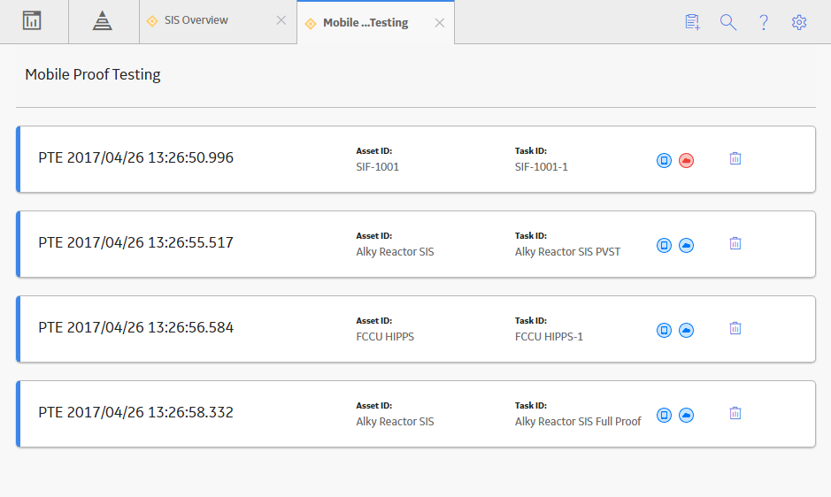
Task: Open PTE 2017/04/26 13:26:55.517 entry
Action: click(x=135, y=242)
